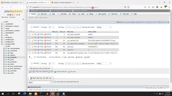The width and height of the screenshot is (172, 96).
Task: Open top Số hàng 25 dropdown
Action: [x=51, y=27]
